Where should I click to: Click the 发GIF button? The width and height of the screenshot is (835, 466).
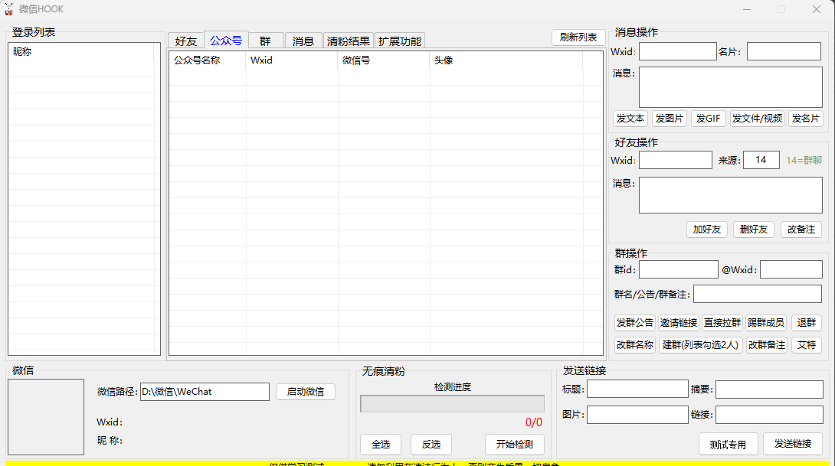tap(708, 119)
